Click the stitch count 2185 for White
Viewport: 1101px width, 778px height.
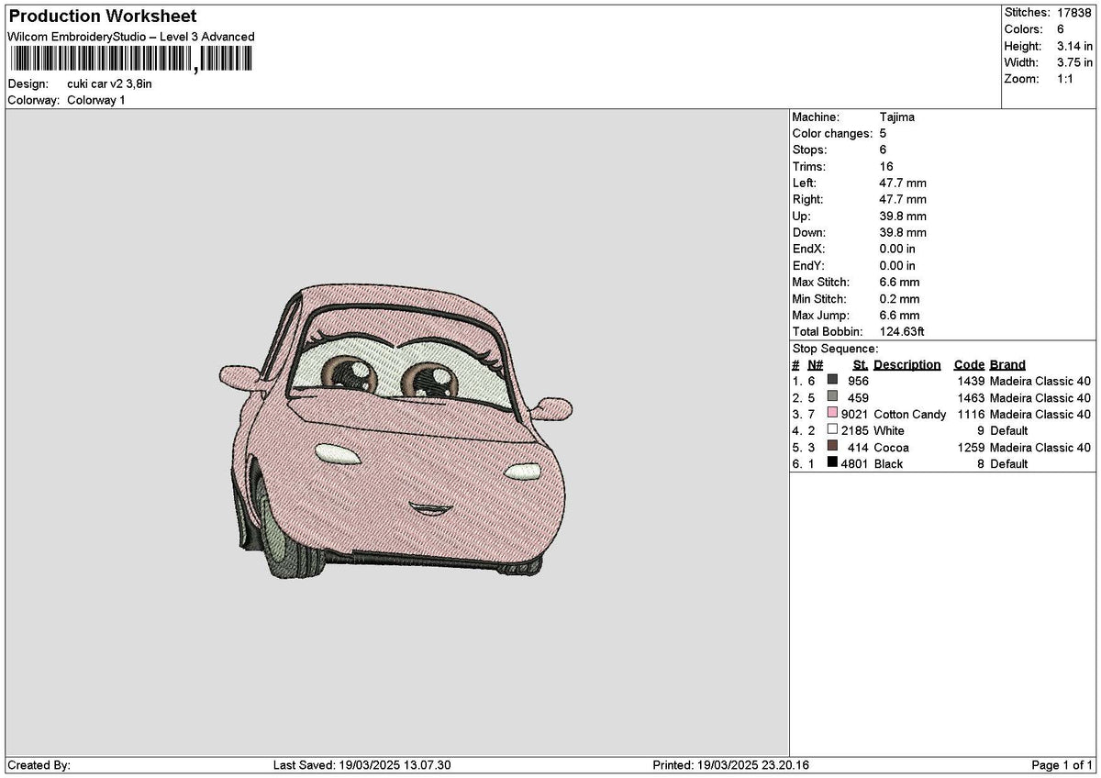tap(855, 430)
